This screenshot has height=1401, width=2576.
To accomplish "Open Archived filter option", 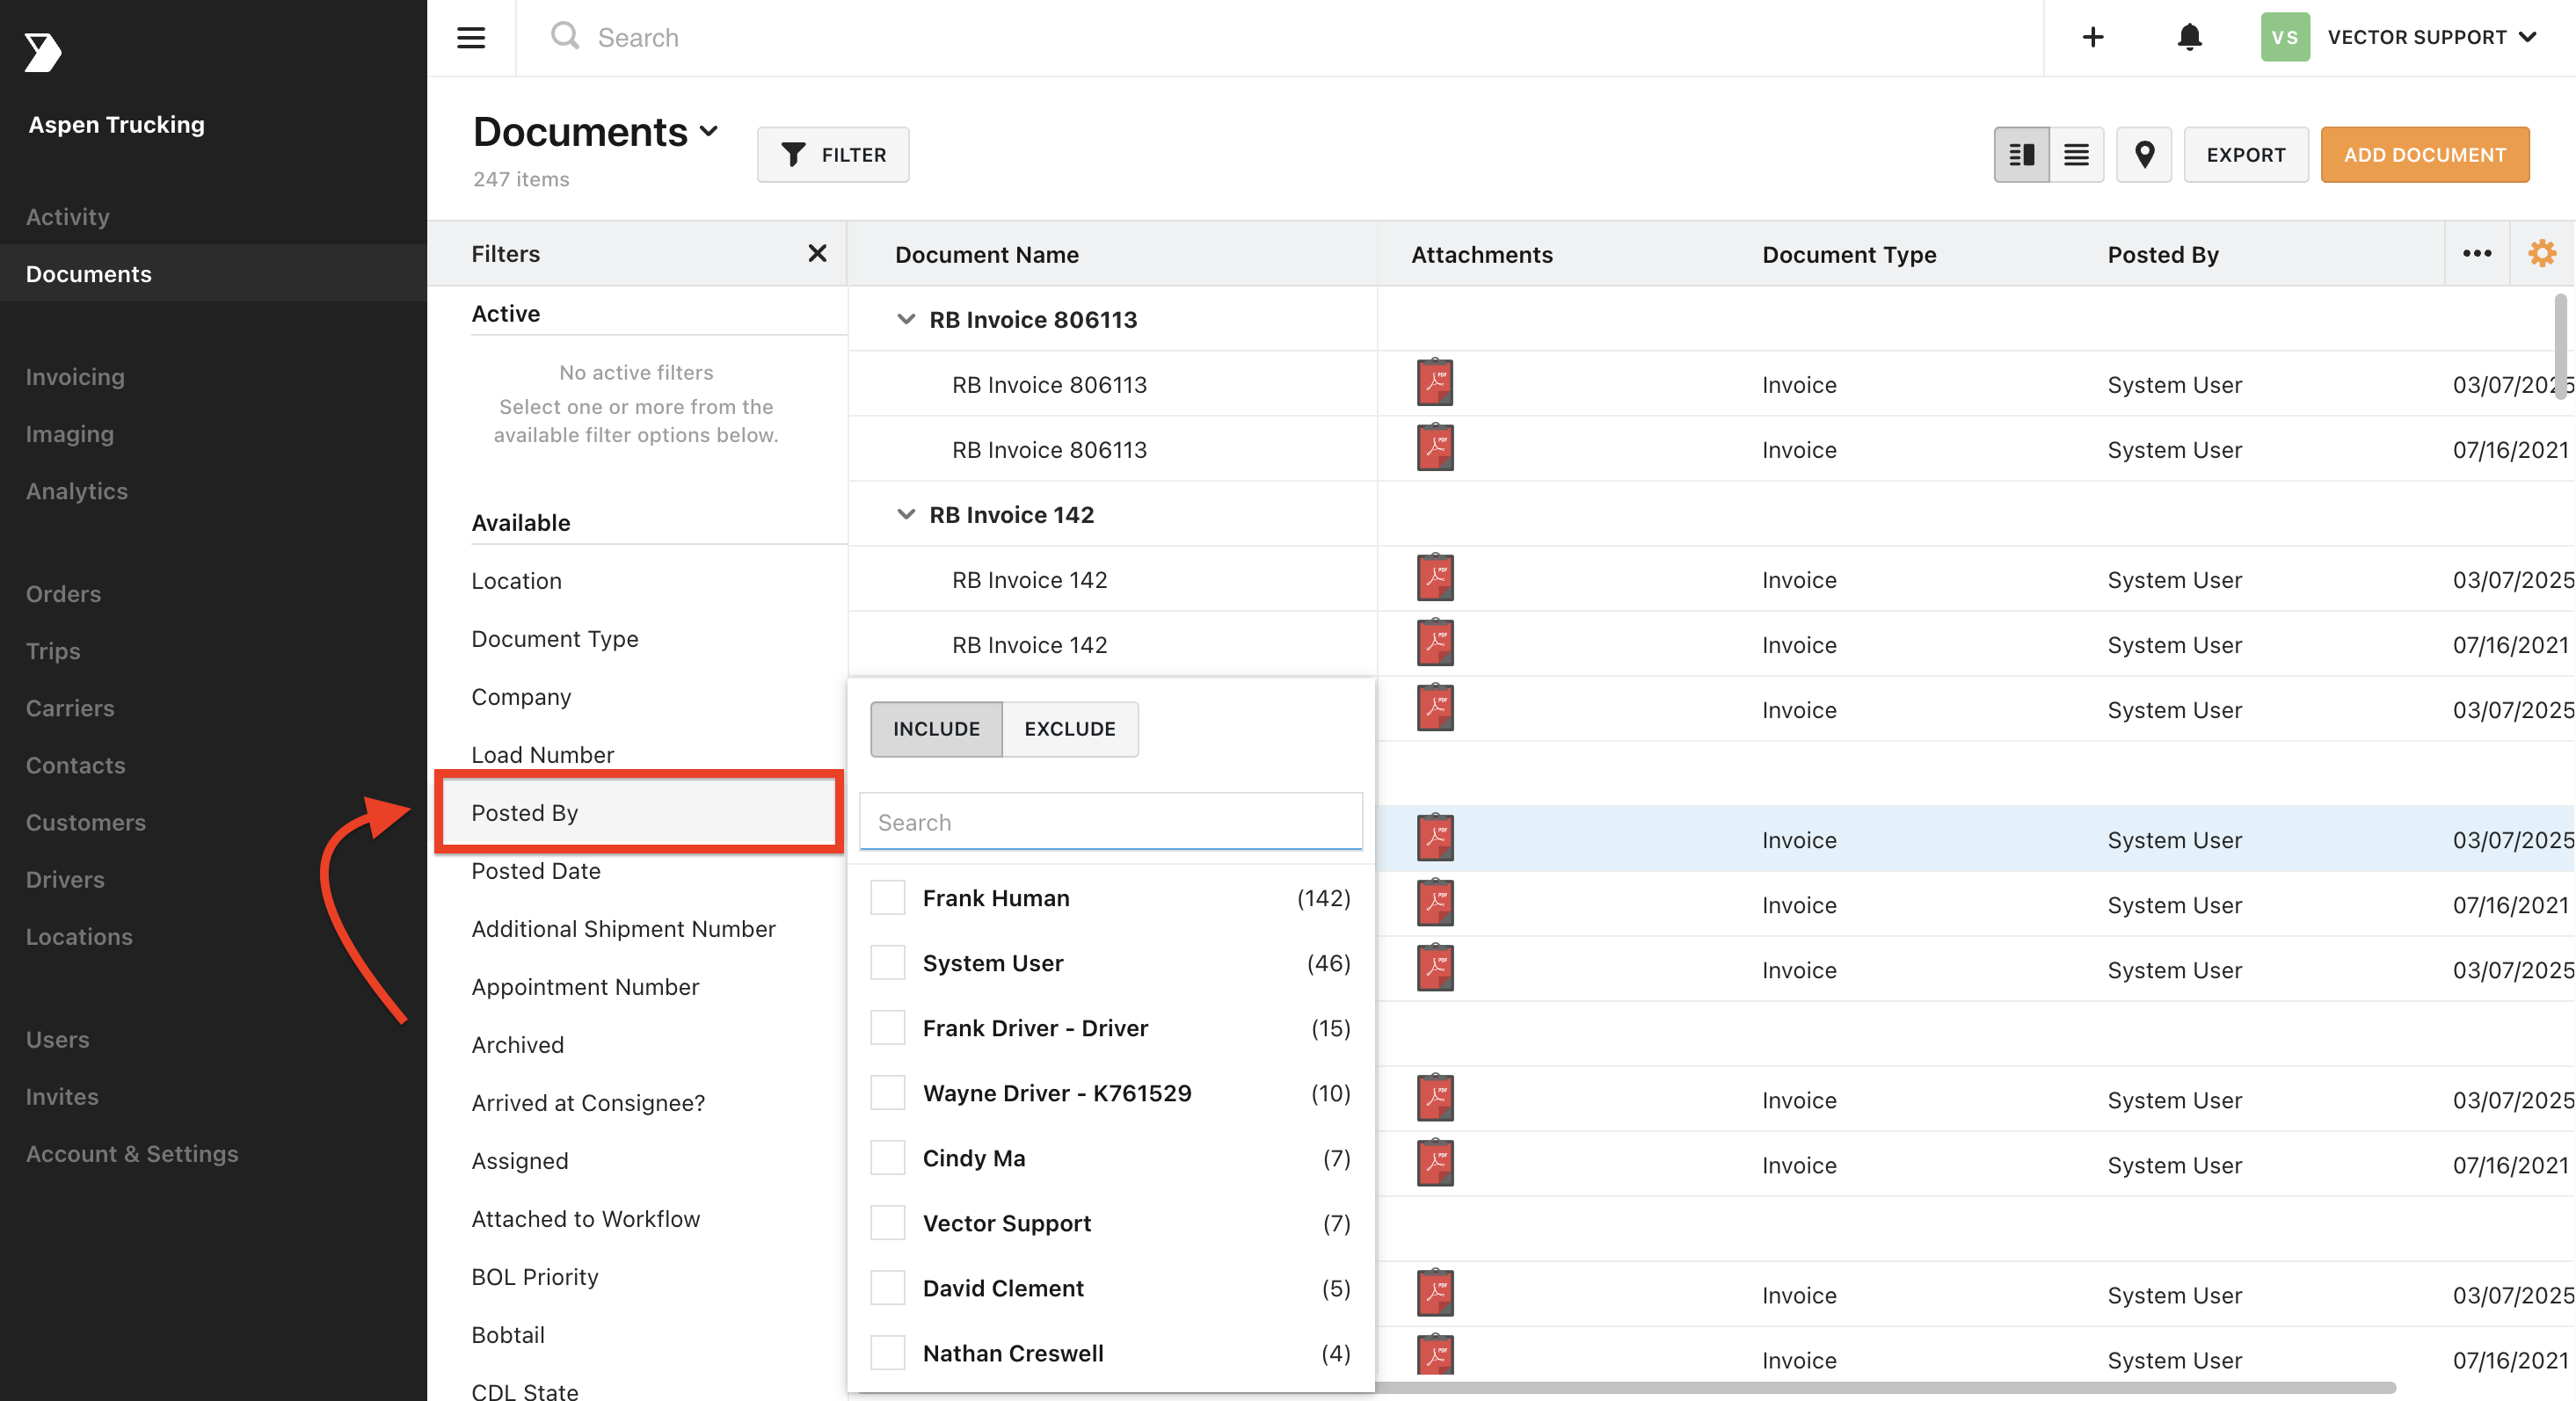I will point(517,1045).
